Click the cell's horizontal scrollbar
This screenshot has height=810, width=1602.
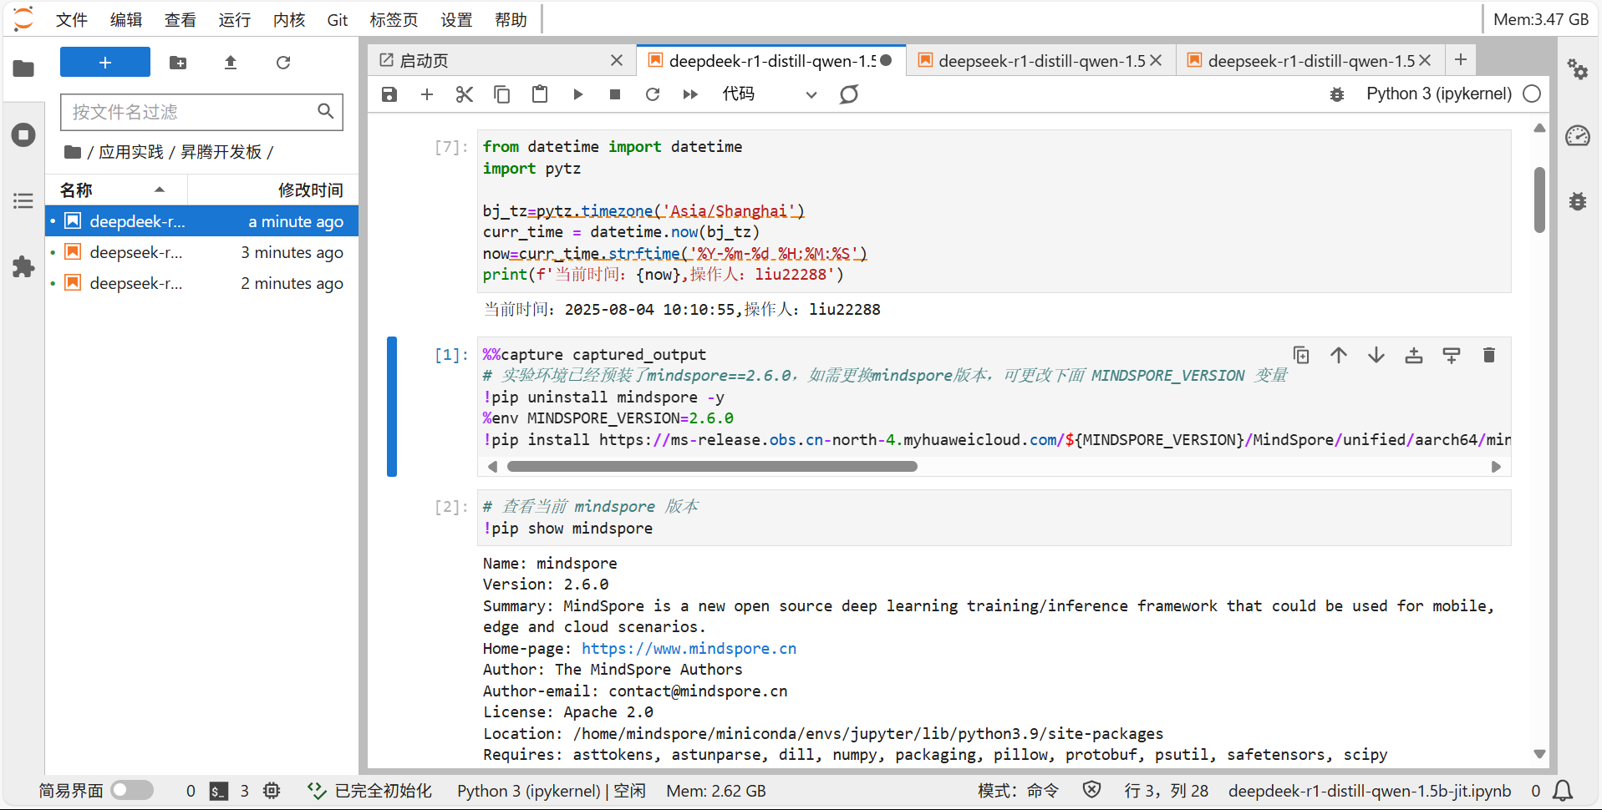tap(712, 467)
